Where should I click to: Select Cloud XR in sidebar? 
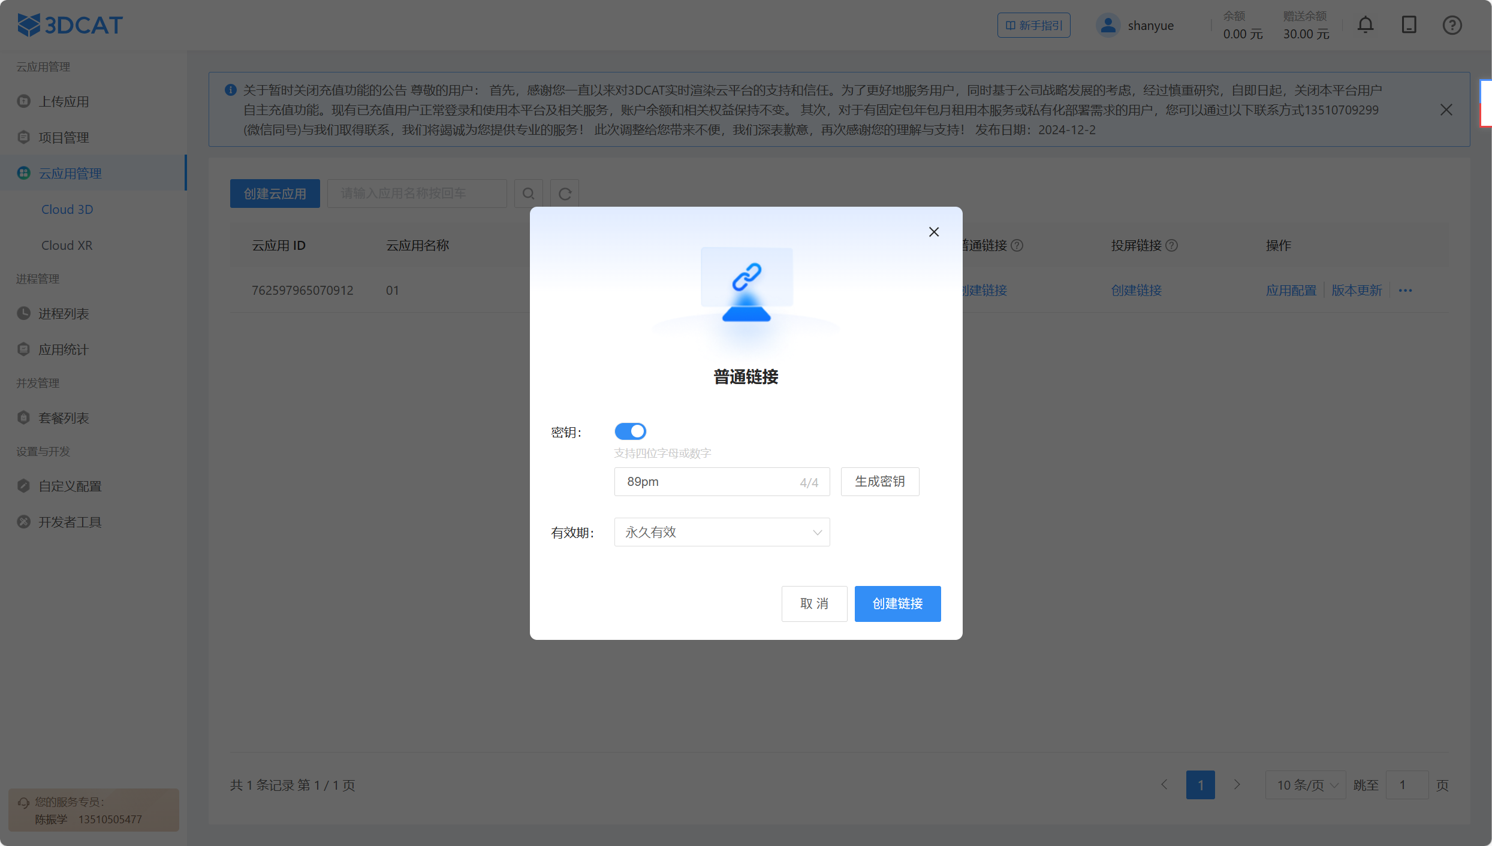point(67,245)
